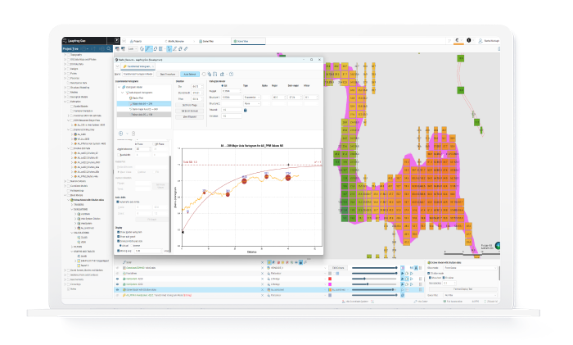Open help via the question mark icon in the variogram window
This screenshot has width=573, height=345.
pos(231,75)
